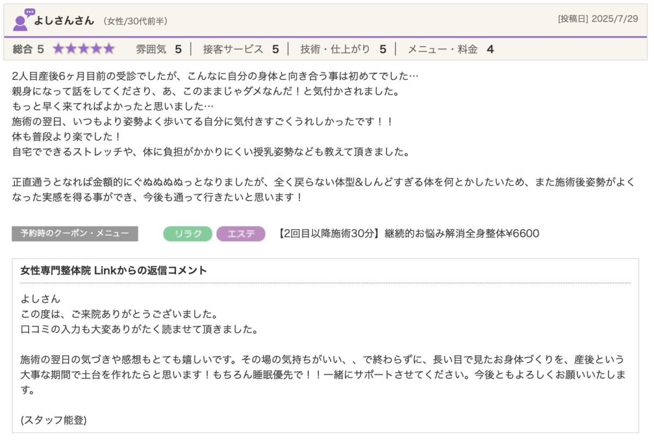Click the 投稿日 2025/7/29 date
Image resolution: width=654 pixels, height=442 pixels.
[x=598, y=19]
